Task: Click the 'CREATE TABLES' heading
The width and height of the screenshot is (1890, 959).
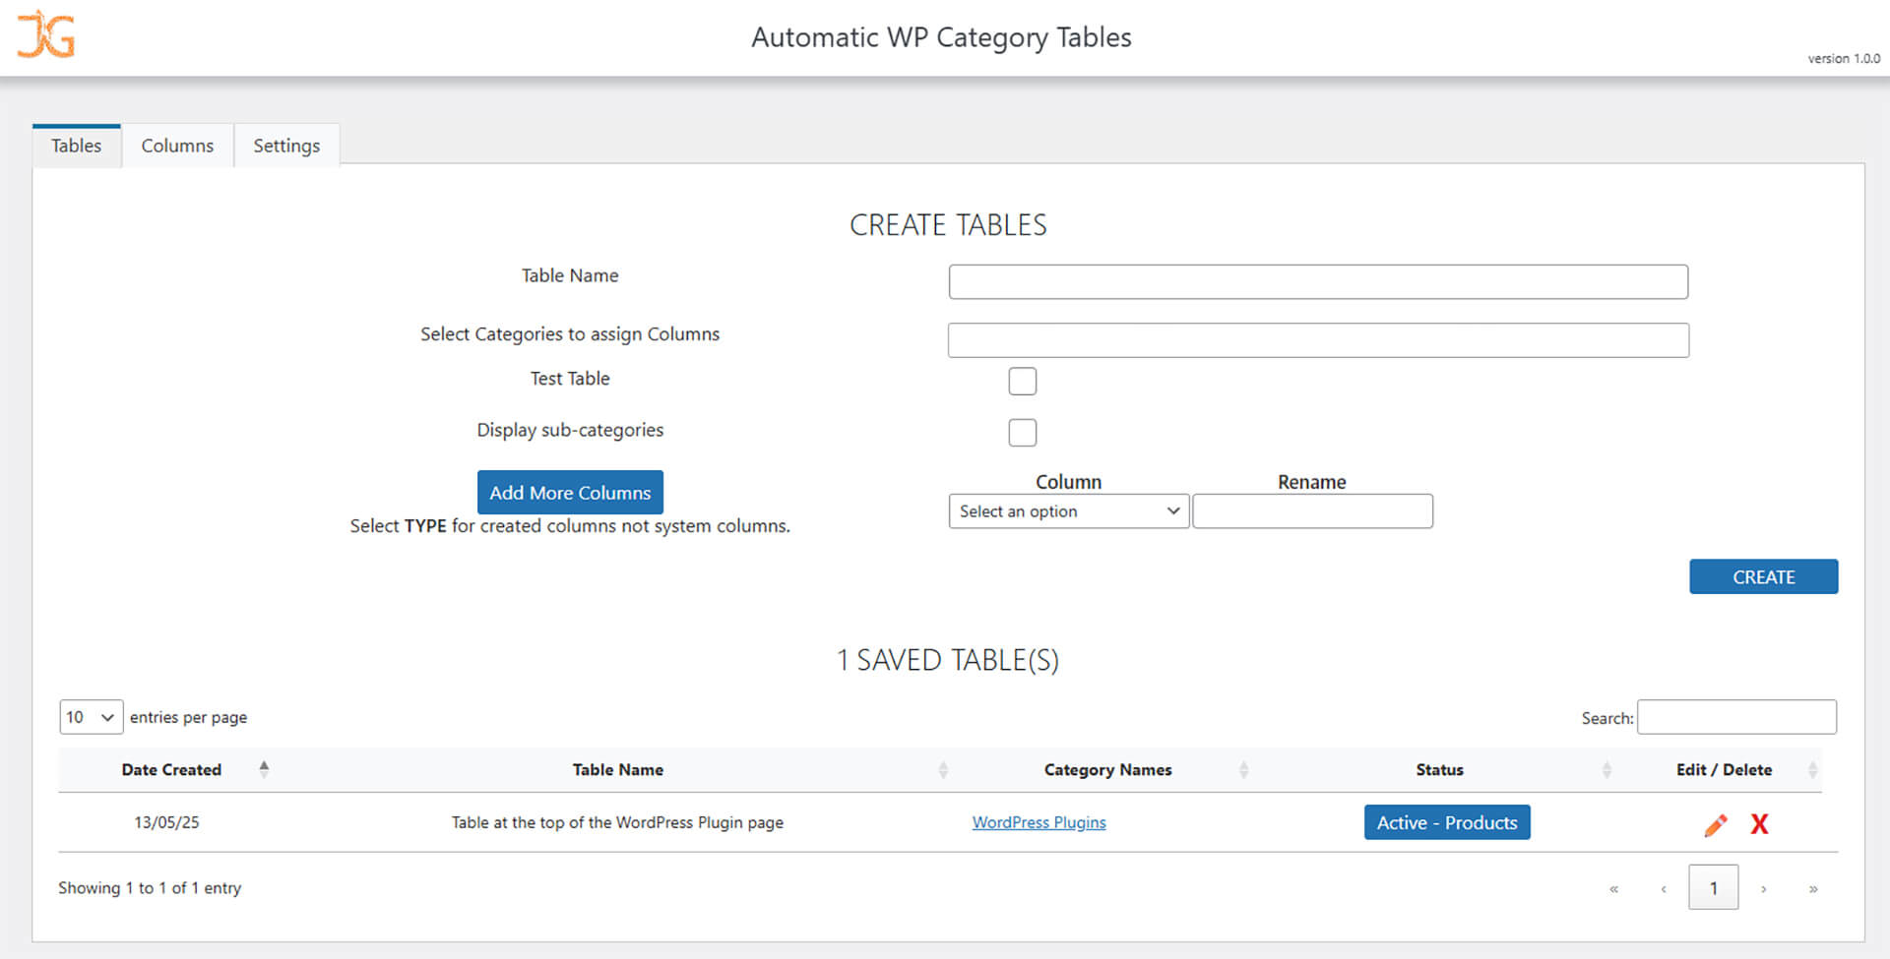Action: click(x=948, y=225)
